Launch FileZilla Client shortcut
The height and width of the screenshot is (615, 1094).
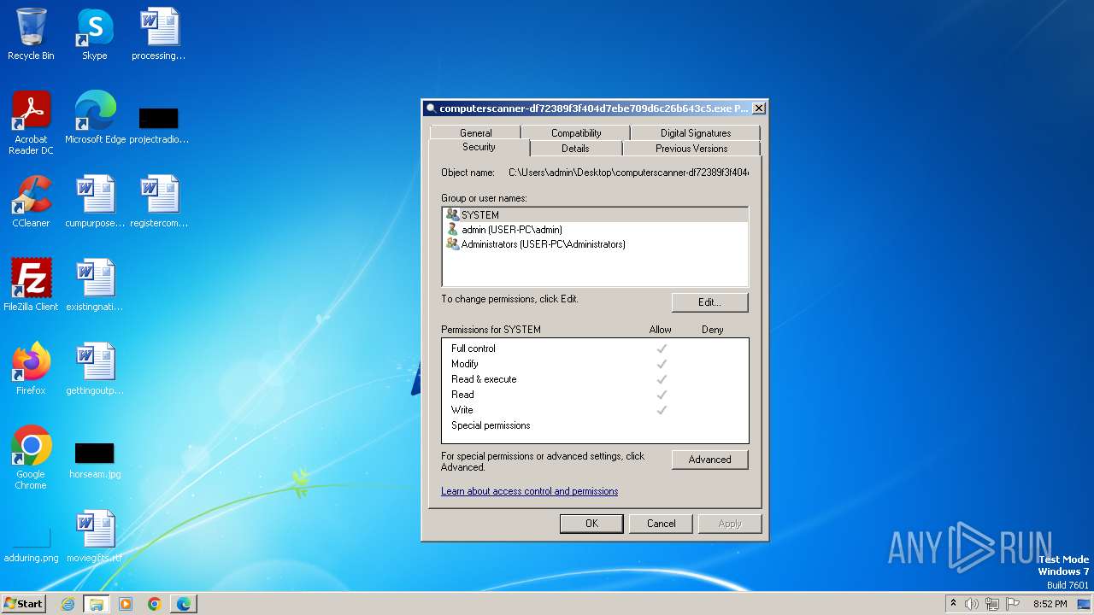[31, 284]
